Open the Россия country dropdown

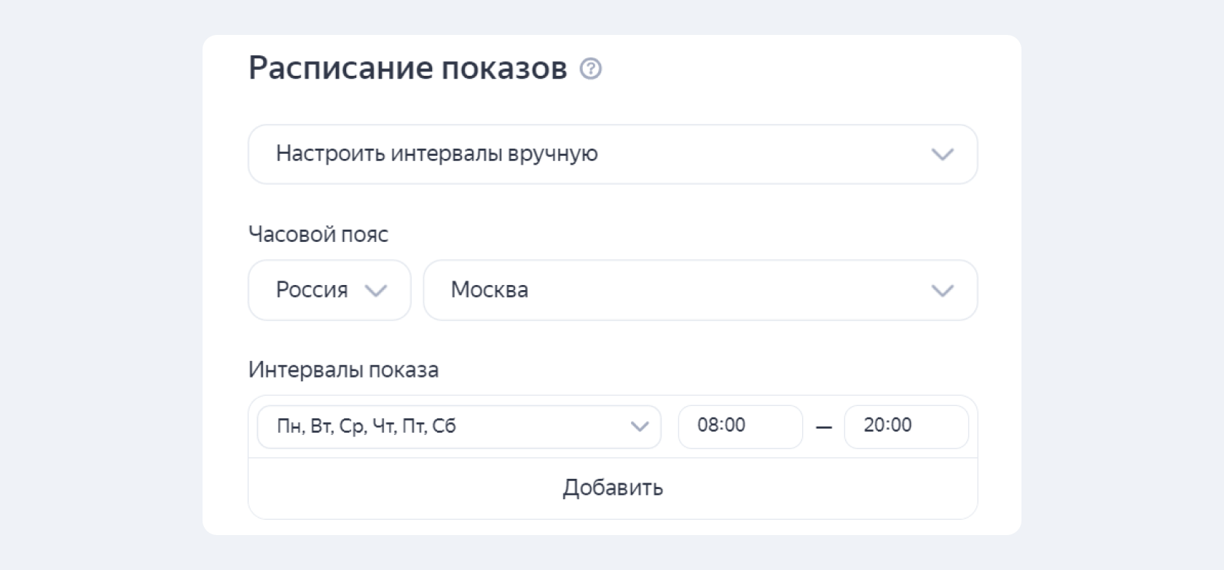click(x=329, y=290)
